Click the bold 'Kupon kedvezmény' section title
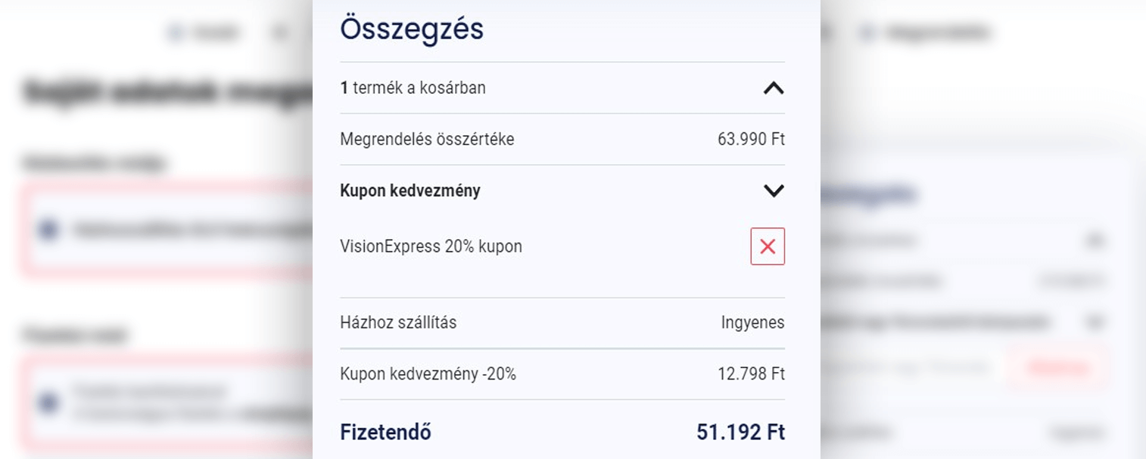Screen dimensions: 1146x459 (410, 191)
